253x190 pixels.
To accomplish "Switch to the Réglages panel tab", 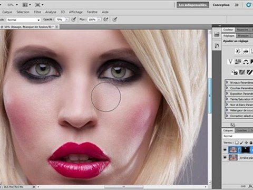I will click(x=229, y=36).
